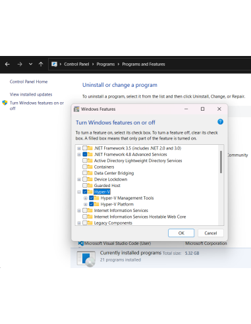Click Microsoft Corporation publisher cell
251x324 pixels.
point(206,244)
